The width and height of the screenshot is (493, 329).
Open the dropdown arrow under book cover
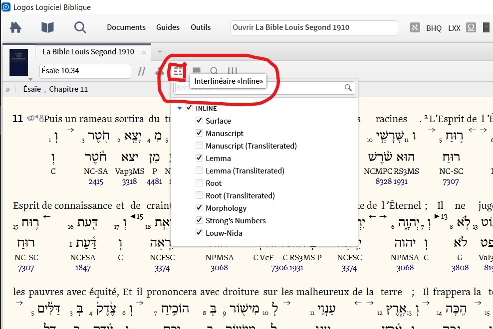coord(30,79)
